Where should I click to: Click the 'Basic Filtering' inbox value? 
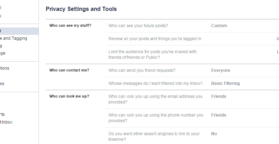(x=225, y=83)
